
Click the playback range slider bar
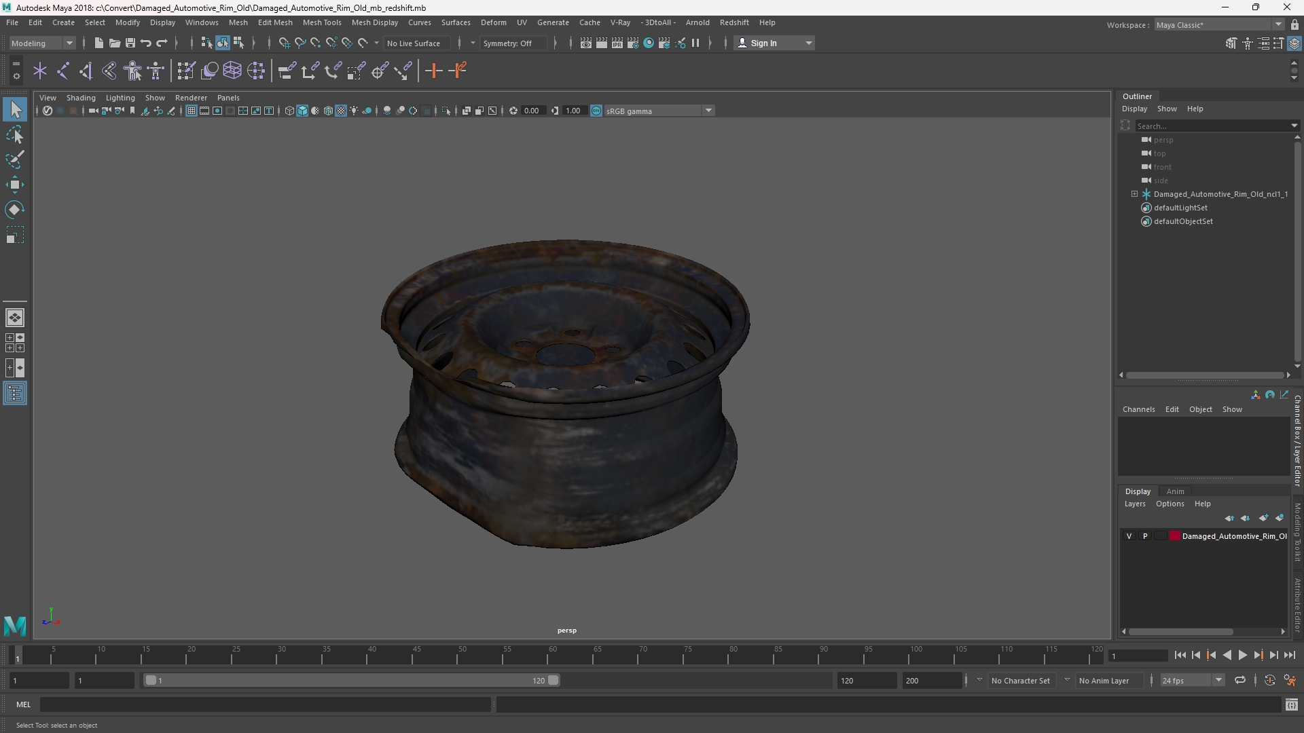click(351, 680)
